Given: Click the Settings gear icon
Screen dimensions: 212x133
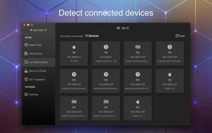Looking at the screenshot, I should coord(26,94).
